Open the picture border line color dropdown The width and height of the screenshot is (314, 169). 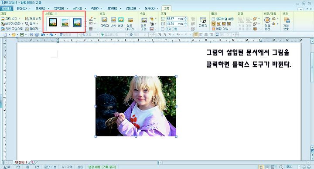(95, 19)
